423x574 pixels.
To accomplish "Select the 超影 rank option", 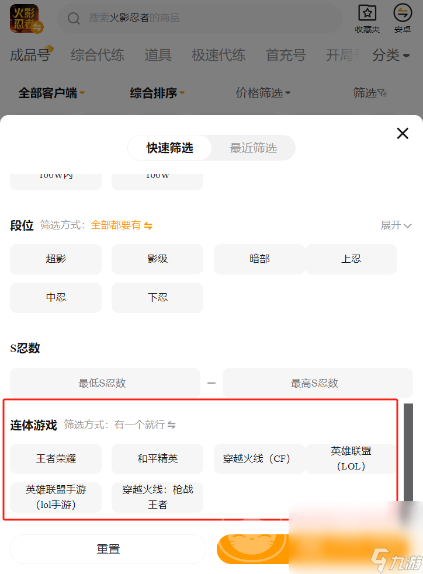I will [x=56, y=259].
